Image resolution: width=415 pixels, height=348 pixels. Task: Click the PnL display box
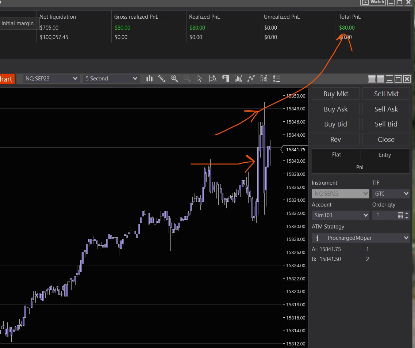[361, 167]
